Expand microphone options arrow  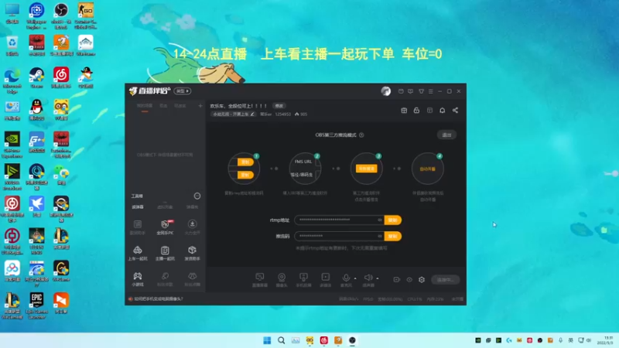tap(355, 278)
